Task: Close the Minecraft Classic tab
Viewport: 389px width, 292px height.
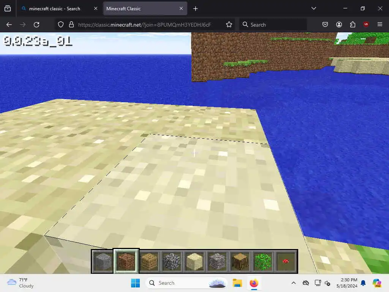Action: [181, 9]
